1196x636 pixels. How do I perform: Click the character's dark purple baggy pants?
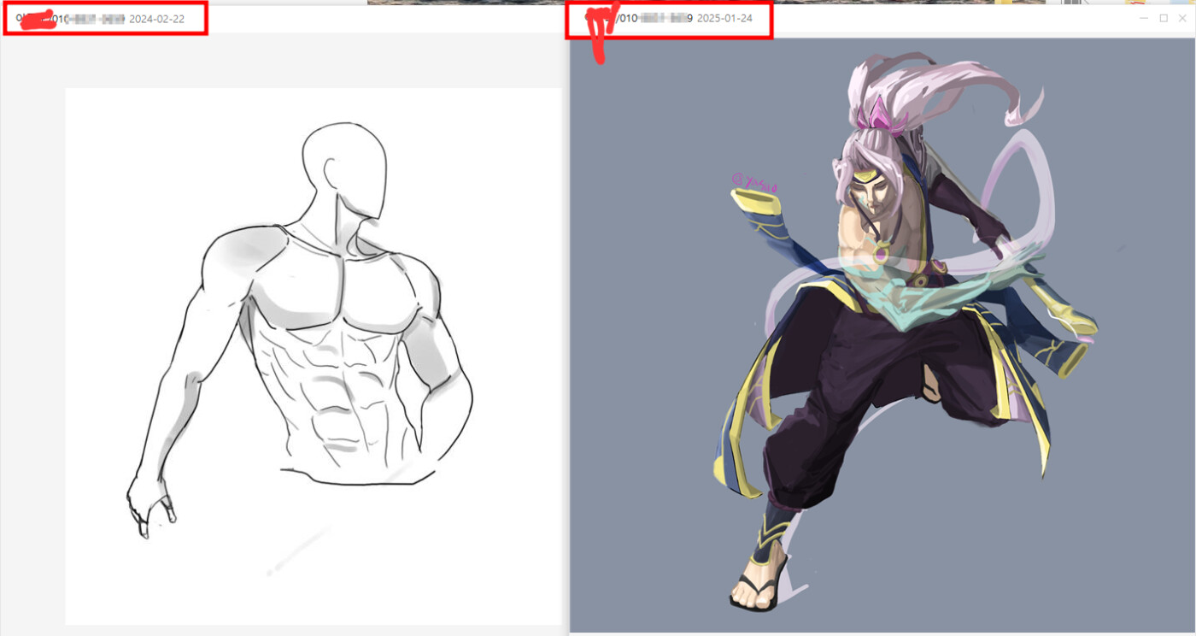854,376
